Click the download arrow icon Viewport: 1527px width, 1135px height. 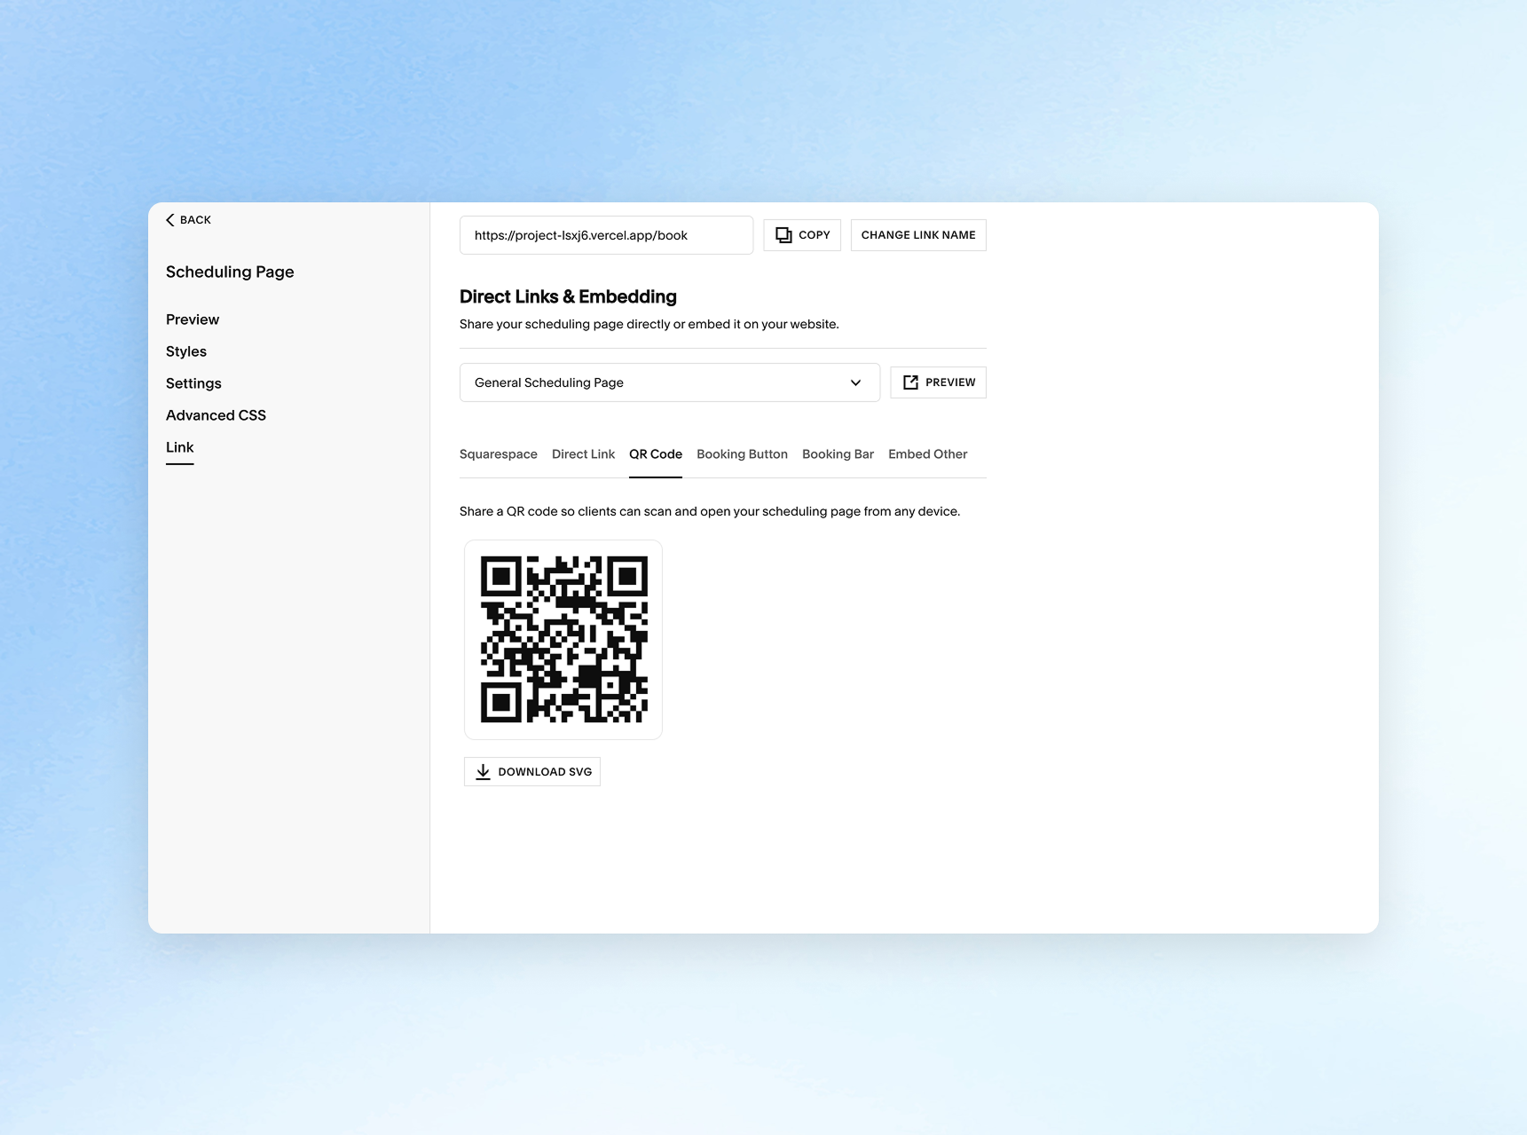pos(483,772)
